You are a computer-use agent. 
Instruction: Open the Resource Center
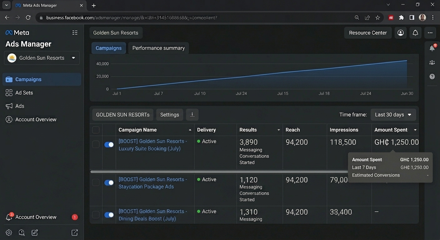368,33
